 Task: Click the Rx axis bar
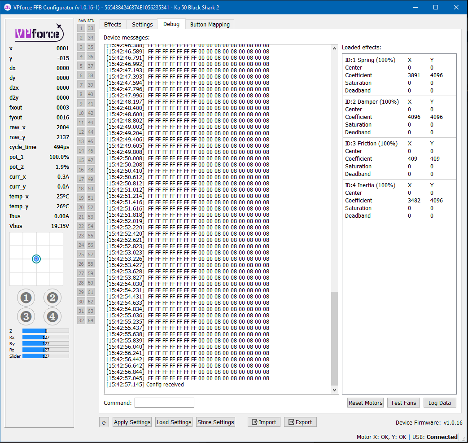pos(46,337)
